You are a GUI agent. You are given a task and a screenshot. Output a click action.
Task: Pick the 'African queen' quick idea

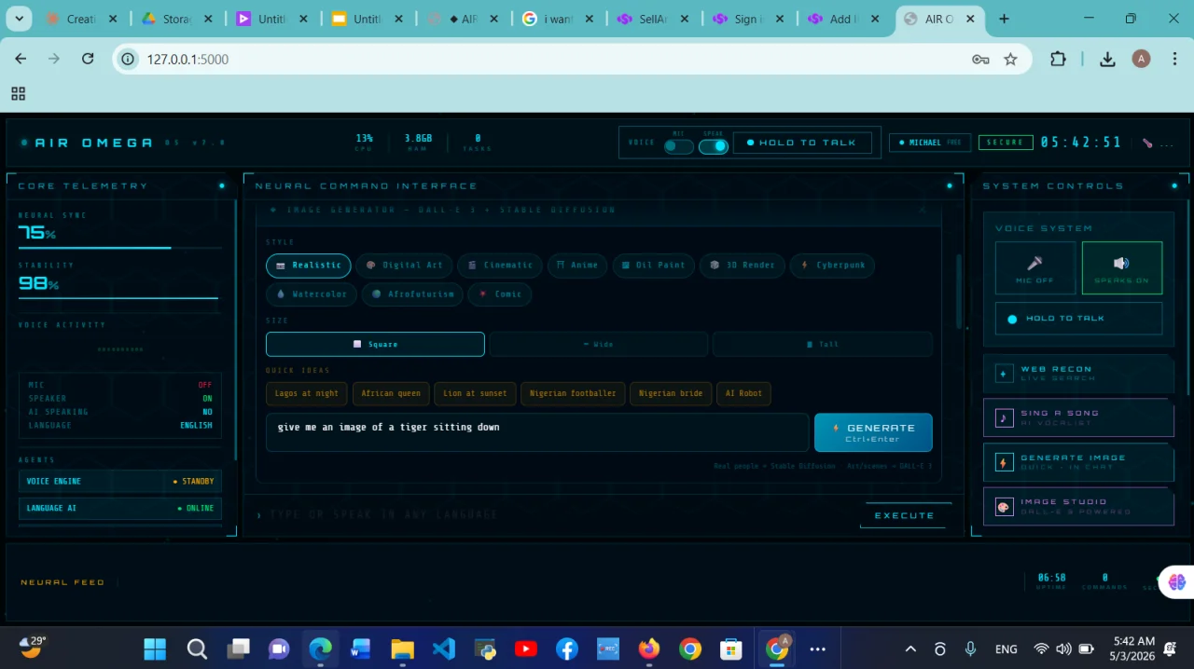[391, 393]
